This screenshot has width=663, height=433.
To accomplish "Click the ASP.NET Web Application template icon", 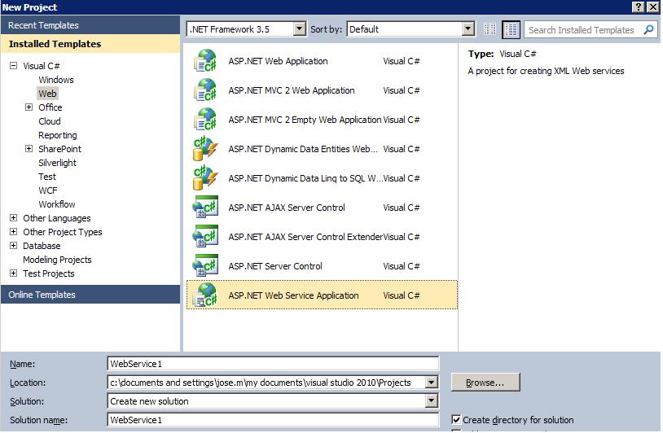I will pos(205,61).
